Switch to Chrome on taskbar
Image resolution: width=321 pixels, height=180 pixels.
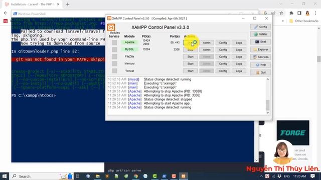pos(135,176)
